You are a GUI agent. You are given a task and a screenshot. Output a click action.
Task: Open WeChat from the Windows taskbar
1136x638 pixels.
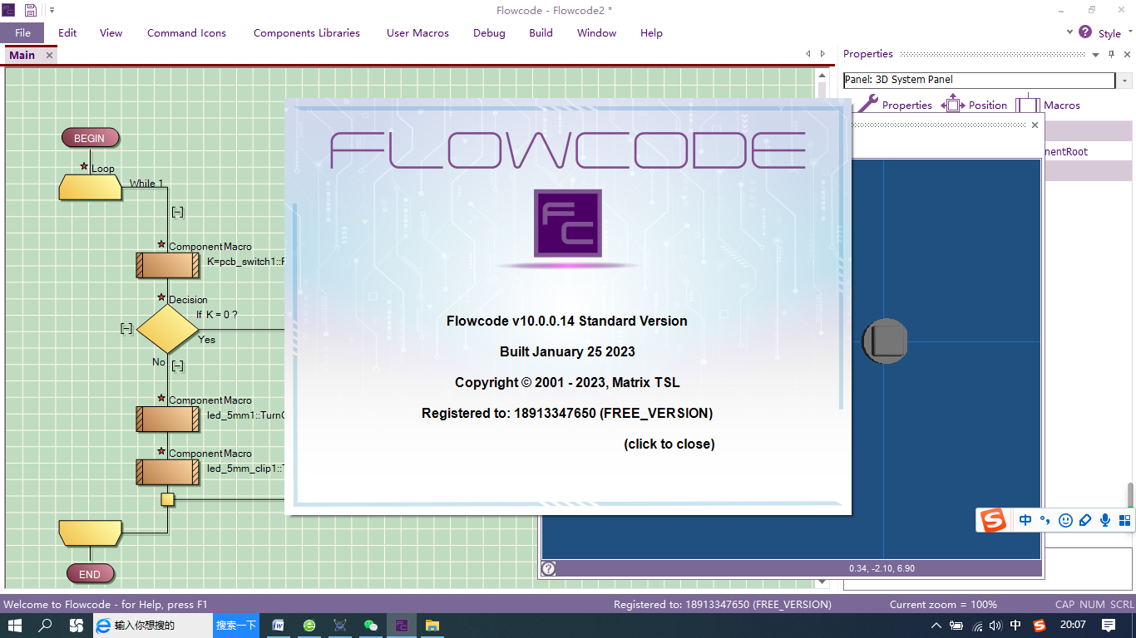pyautogui.click(x=370, y=626)
